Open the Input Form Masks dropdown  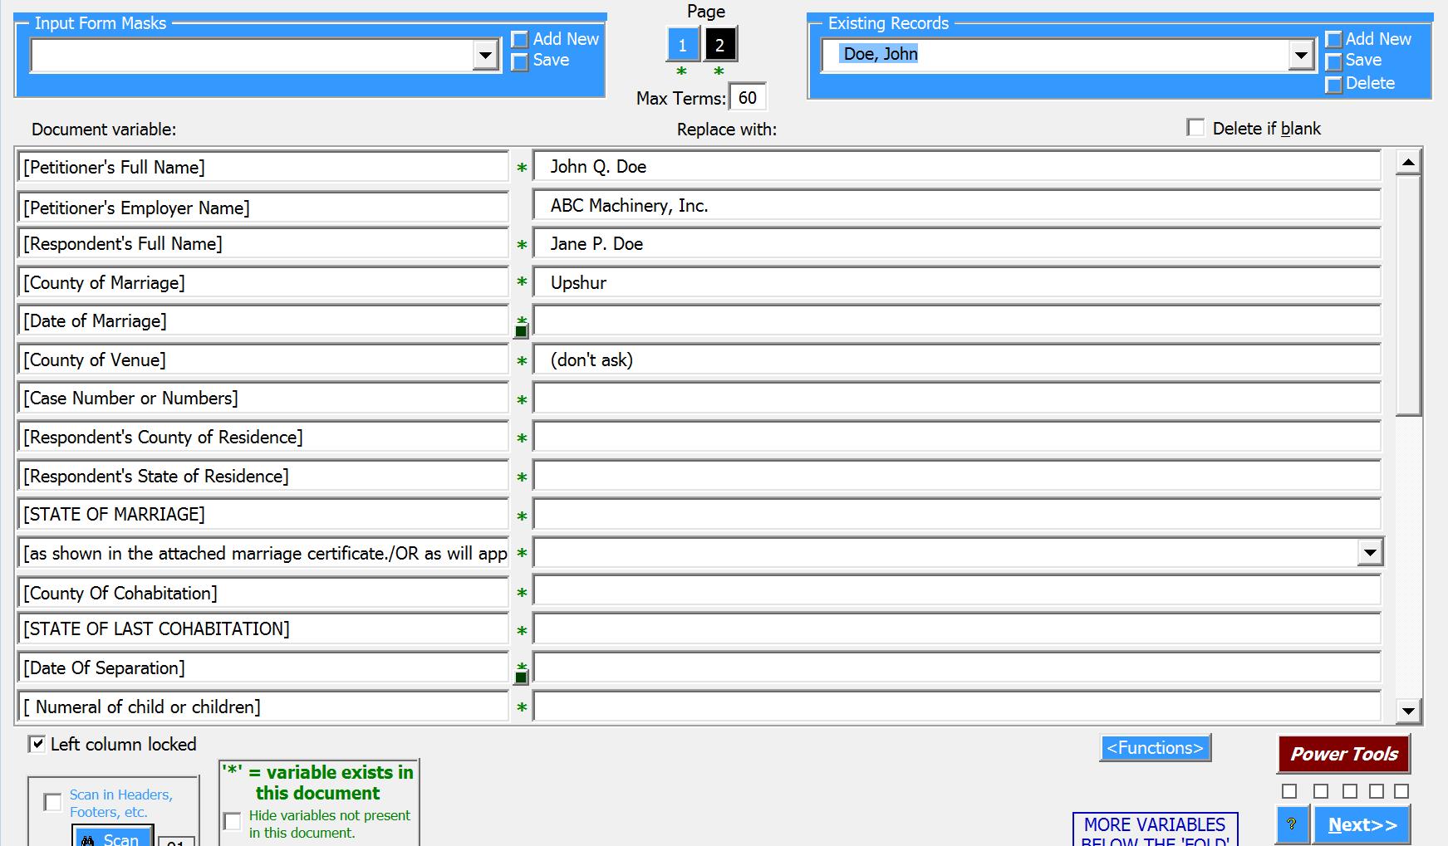pyautogui.click(x=485, y=56)
